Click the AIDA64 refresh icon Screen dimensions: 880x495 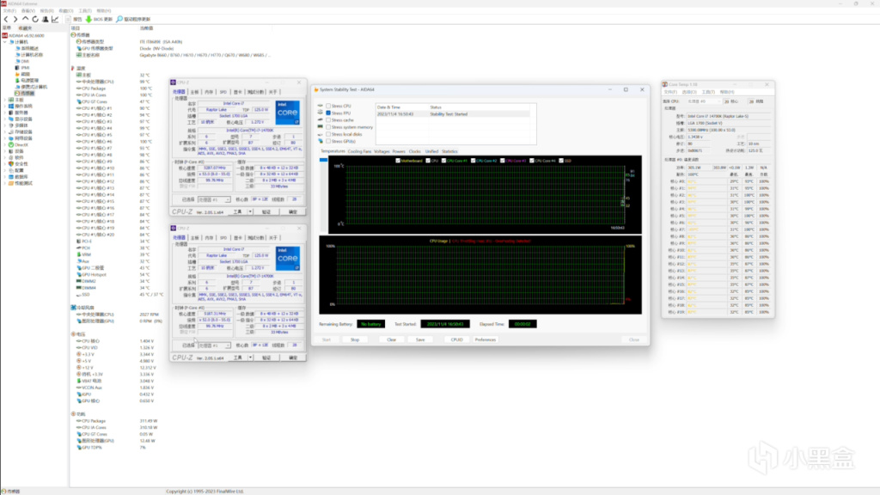[35, 19]
